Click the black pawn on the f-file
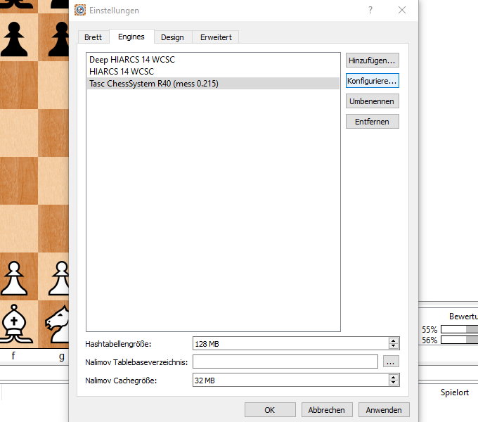Screen dimensions: 478x422 [x=14, y=39]
